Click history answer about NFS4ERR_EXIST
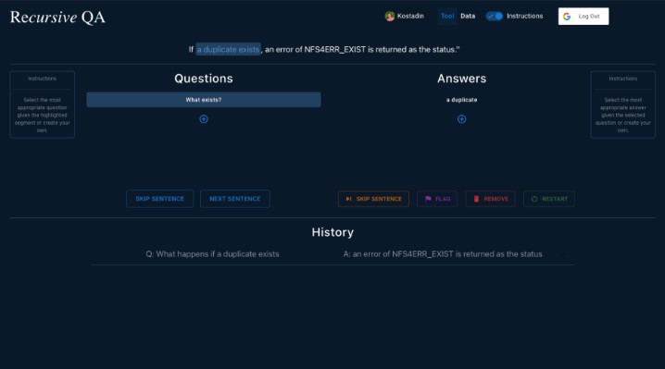The image size is (665, 369). click(443, 253)
